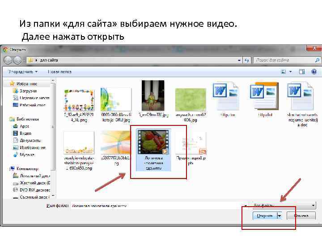Click the Отмена button
The width and height of the screenshot is (322, 241).
[301, 216]
